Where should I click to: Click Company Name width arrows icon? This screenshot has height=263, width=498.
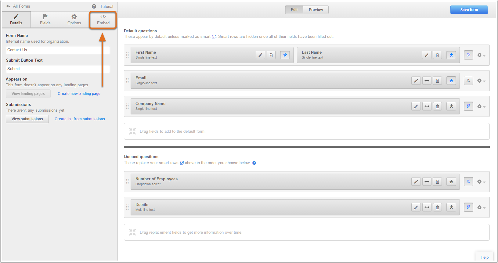point(427,106)
